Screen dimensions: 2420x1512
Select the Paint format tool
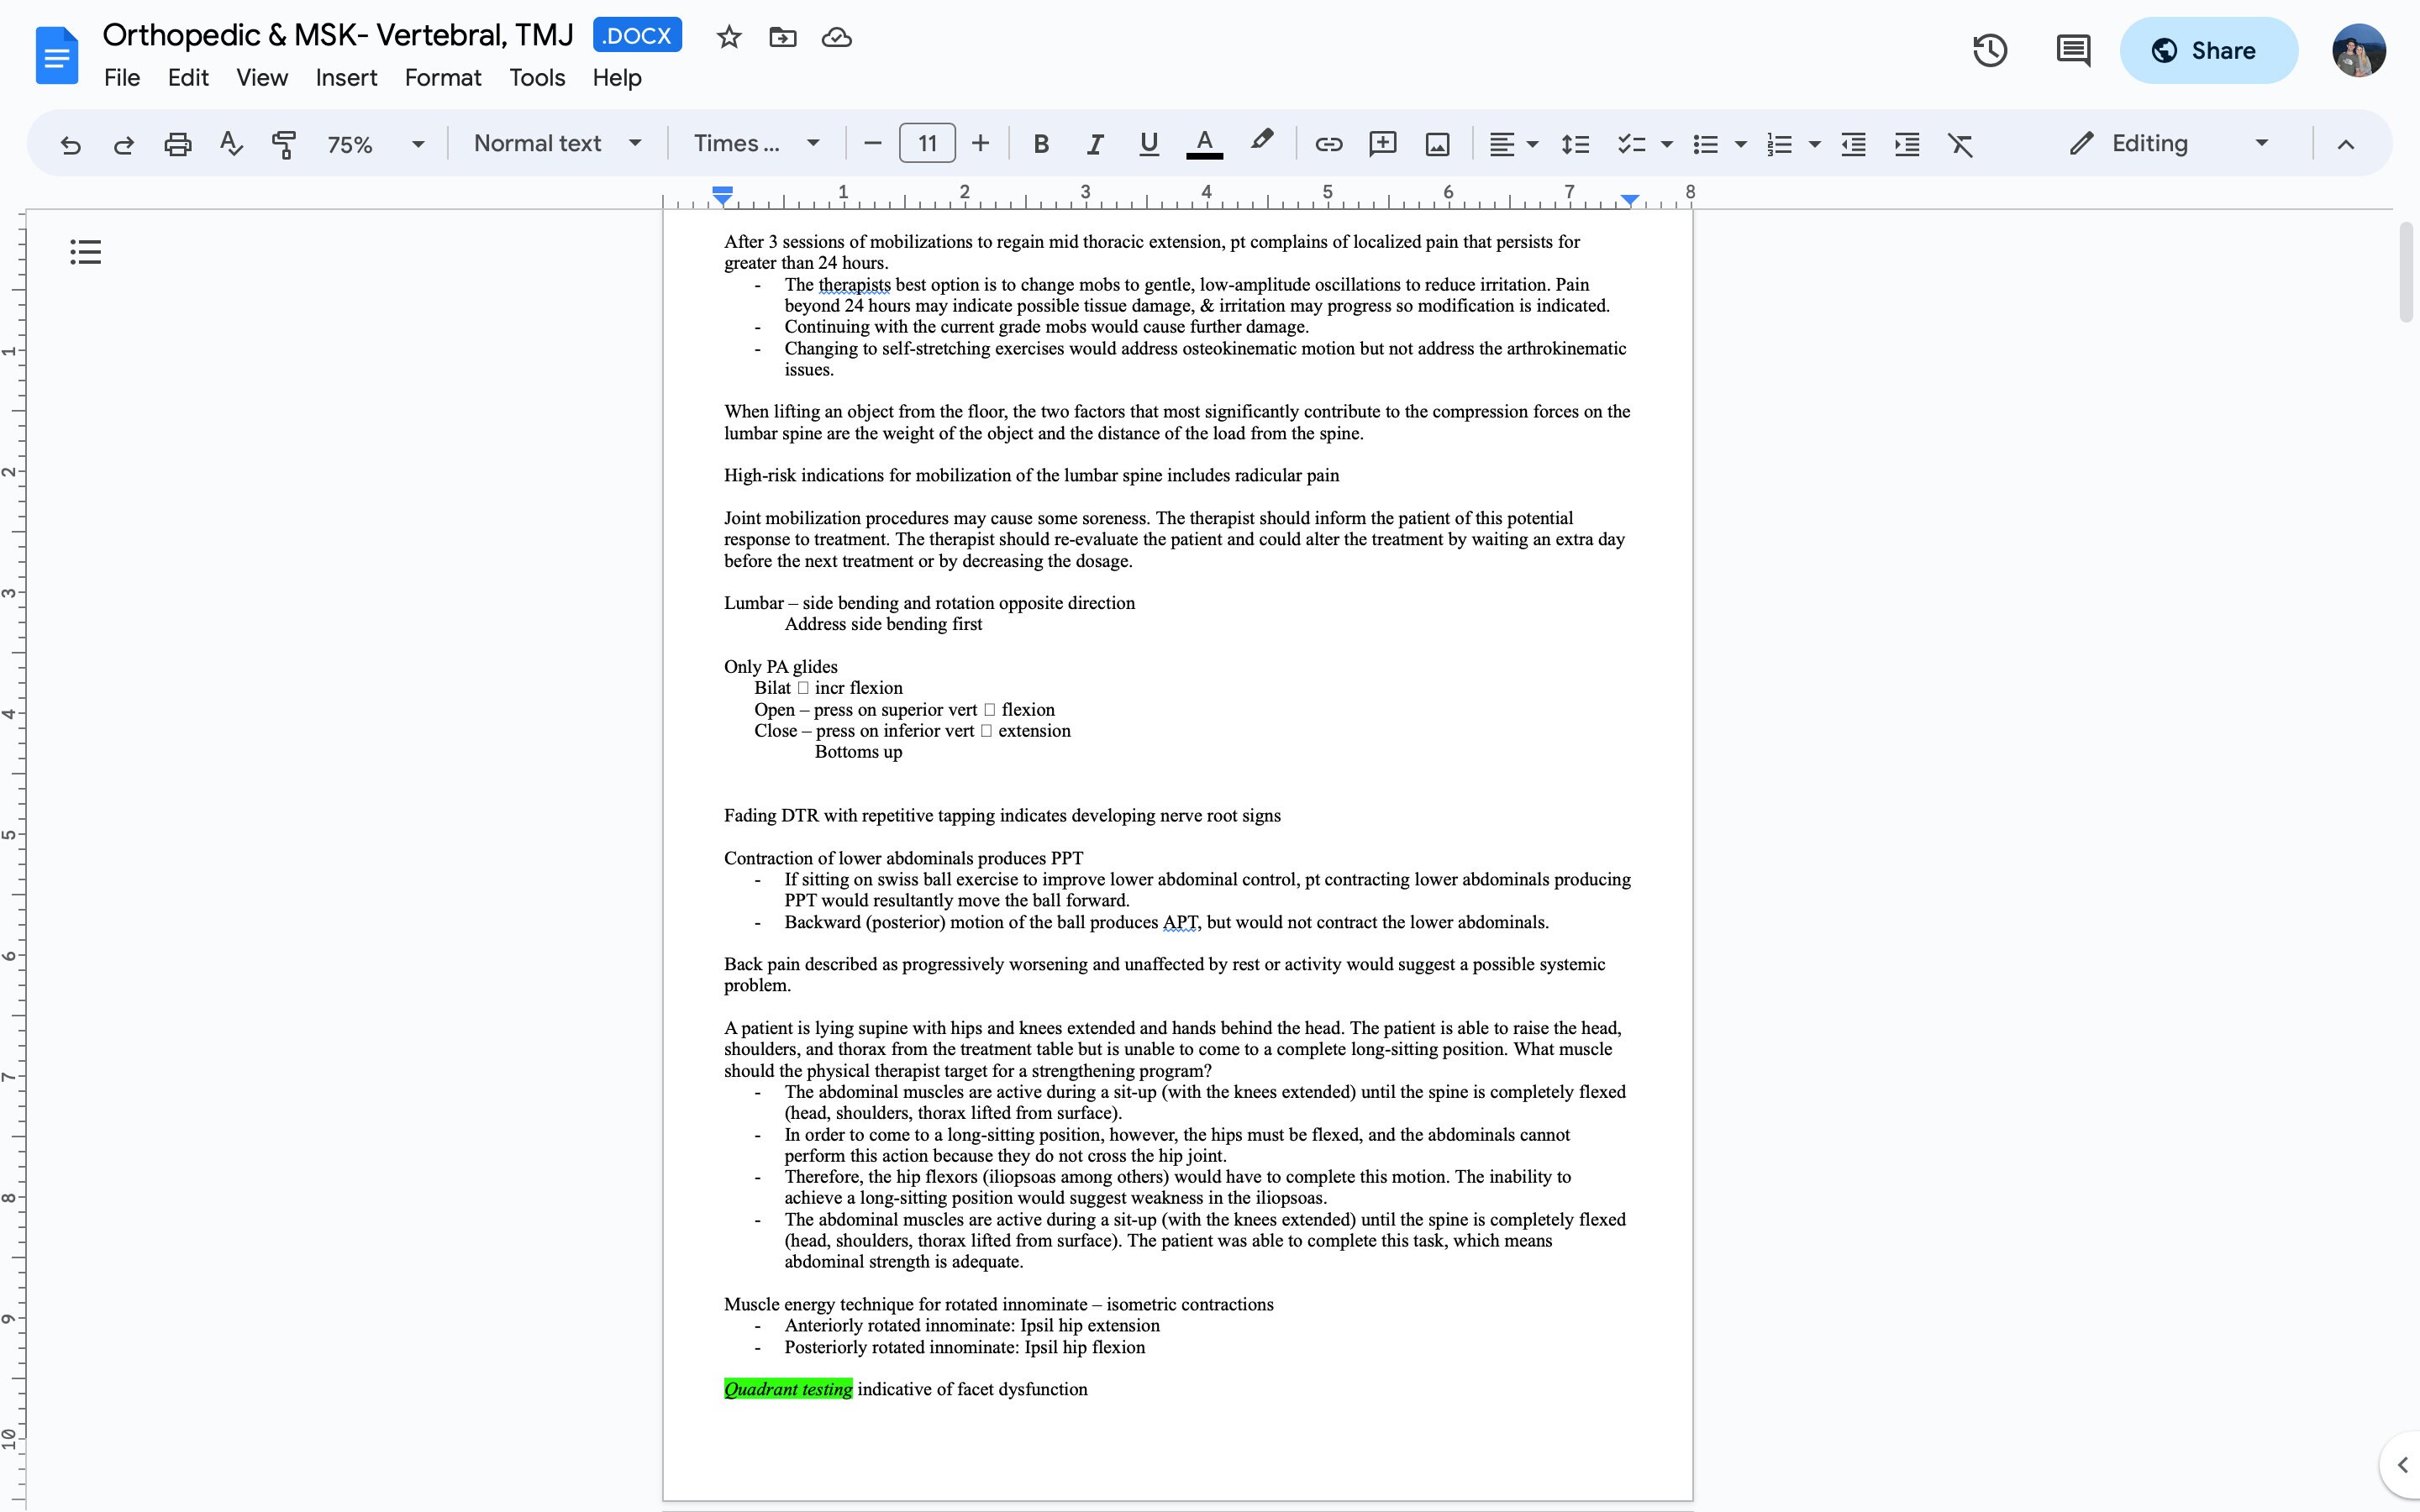[x=283, y=143]
